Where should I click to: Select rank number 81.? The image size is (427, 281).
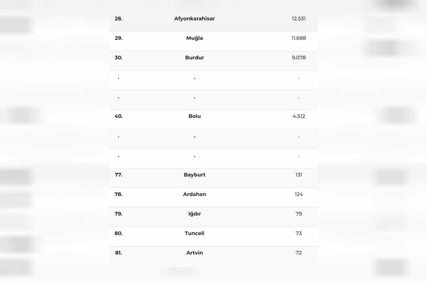click(x=118, y=253)
